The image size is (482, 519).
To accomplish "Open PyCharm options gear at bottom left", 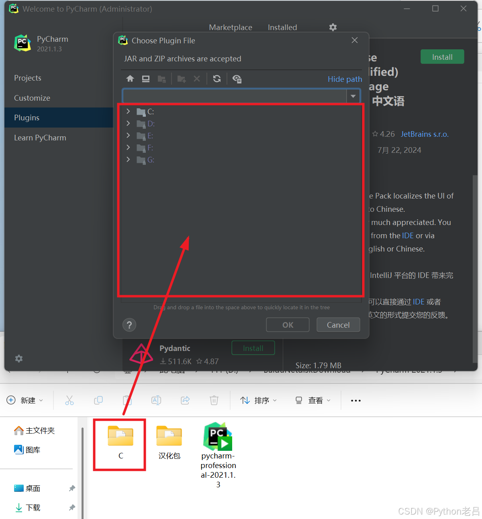I will click(19, 359).
